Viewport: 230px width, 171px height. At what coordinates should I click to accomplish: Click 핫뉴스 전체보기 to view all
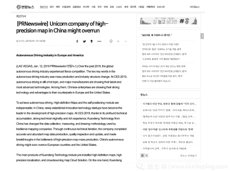188,156
